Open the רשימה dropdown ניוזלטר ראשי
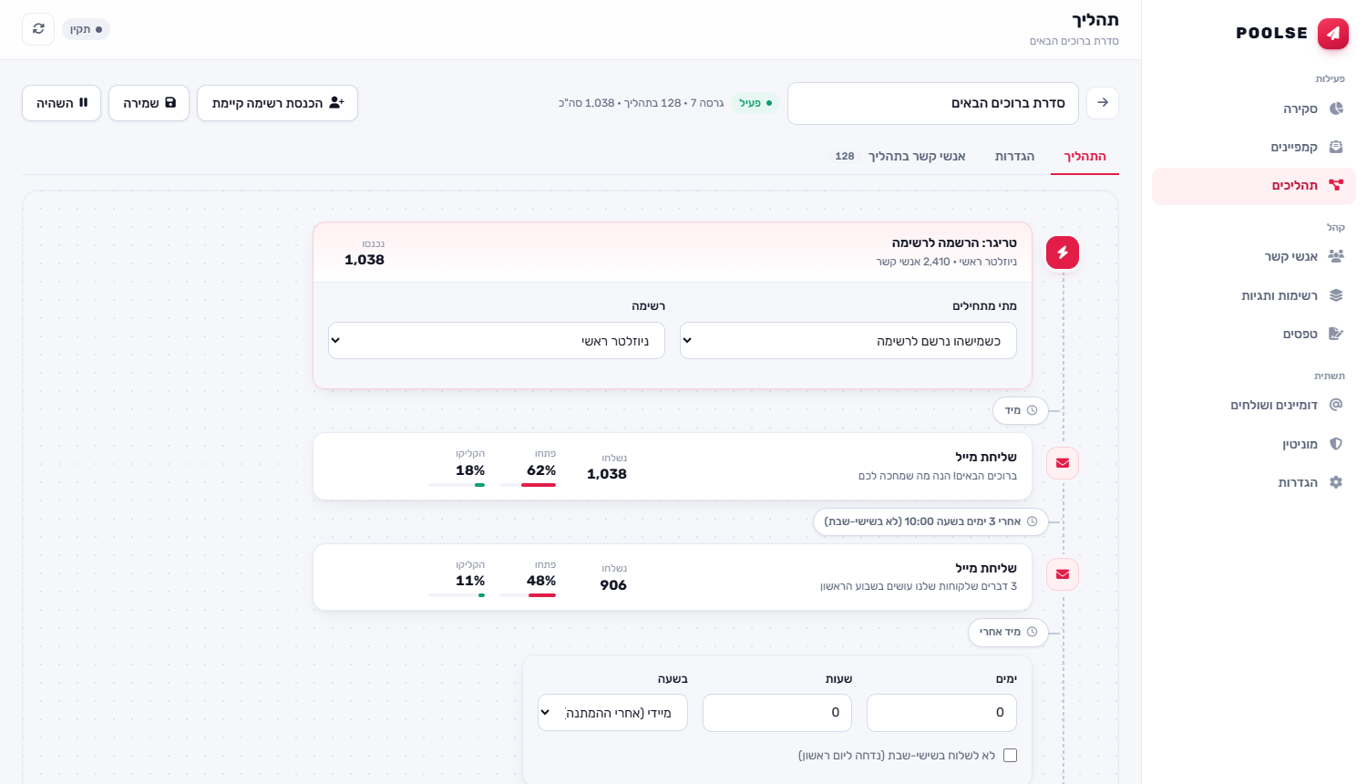The width and height of the screenshot is (1367, 784). point(497,340)
